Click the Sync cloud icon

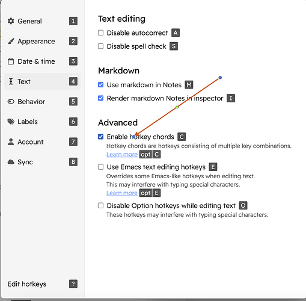(x=11, y=162)
